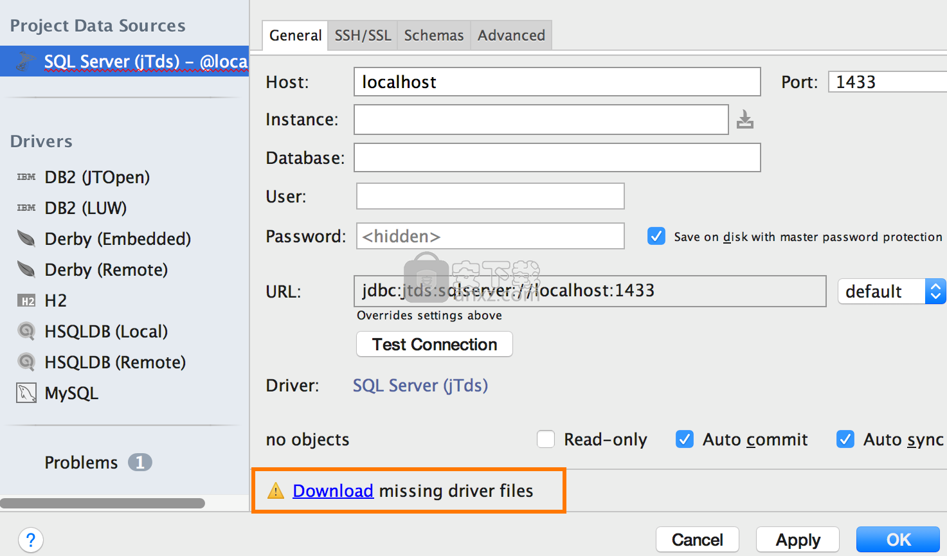Confirm with the OK button
Viewport: 947px width, 556px height.
898,539
